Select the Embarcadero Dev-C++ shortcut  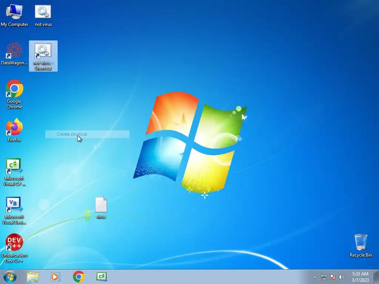14,248
